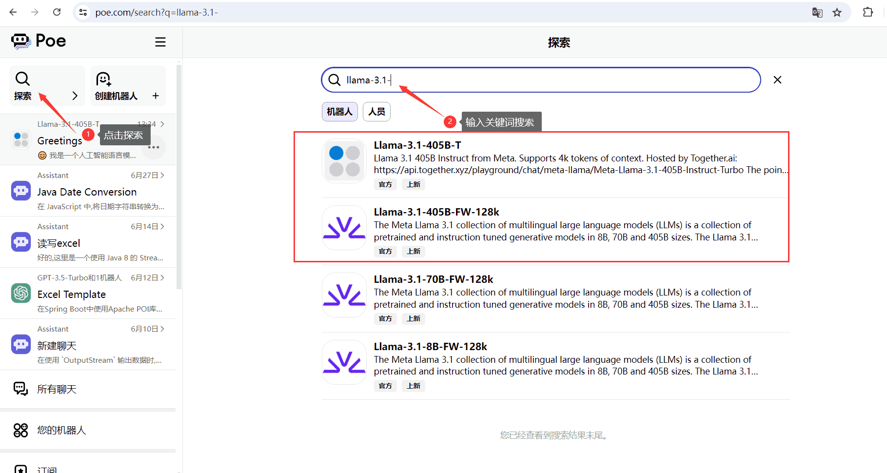Click 官方 tag under Llama-3.1-405B-T
Screen dimensions: 887x473
pos(385,184)
